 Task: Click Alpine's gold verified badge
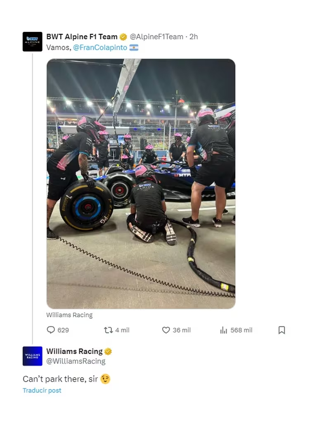(123, 37)
